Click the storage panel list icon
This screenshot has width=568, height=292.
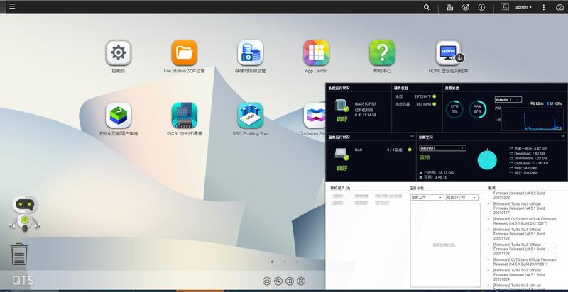tap(563, 136)
